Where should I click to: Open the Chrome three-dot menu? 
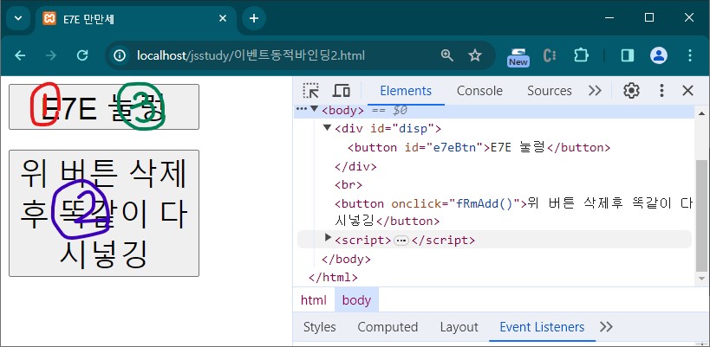(x=690, y=55)
